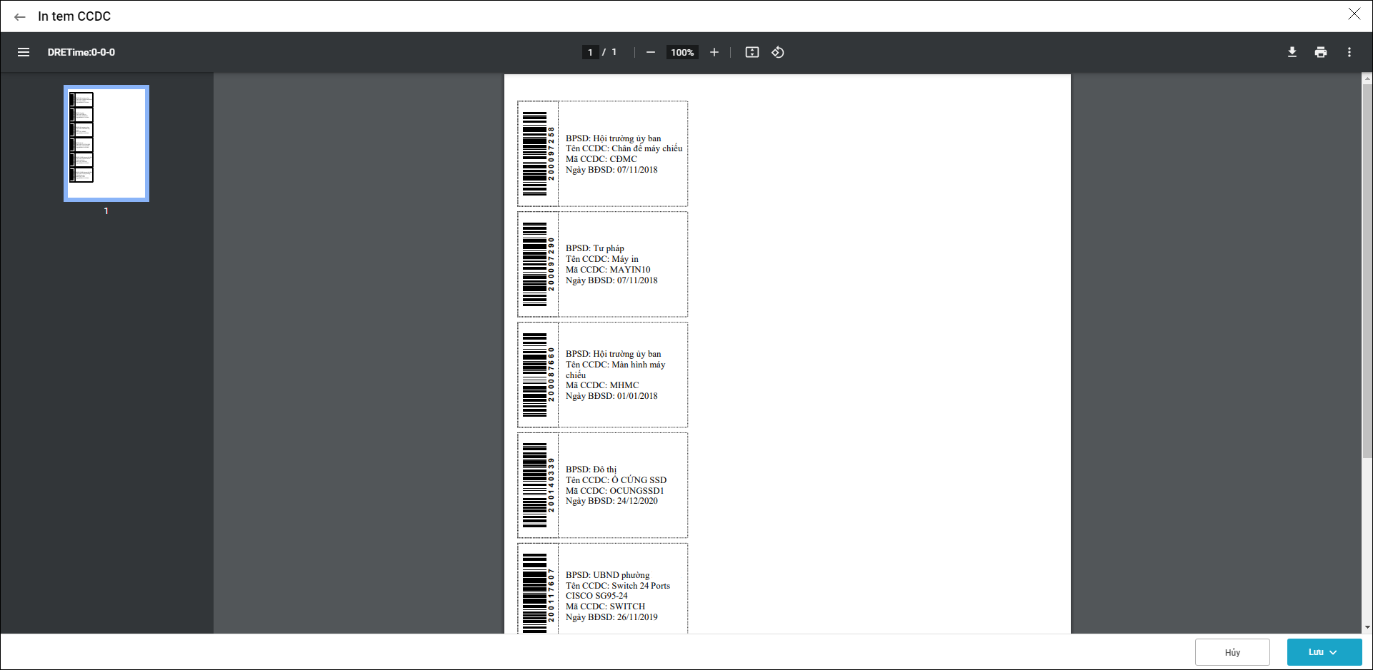
Task: Select page 1 thumbnail
Action: coord(106,143)
